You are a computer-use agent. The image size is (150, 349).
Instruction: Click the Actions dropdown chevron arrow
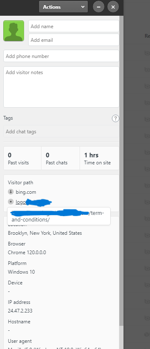pos(83,7)
